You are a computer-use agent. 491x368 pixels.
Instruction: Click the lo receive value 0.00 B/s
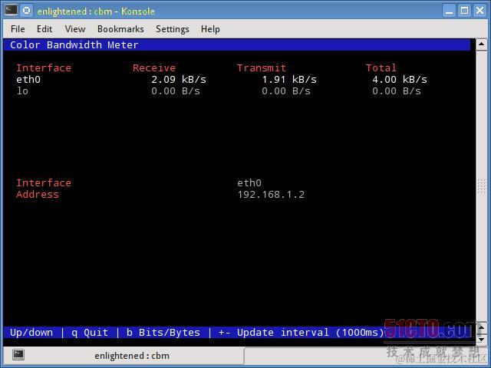pyautogui.click(x=176, y=91)
